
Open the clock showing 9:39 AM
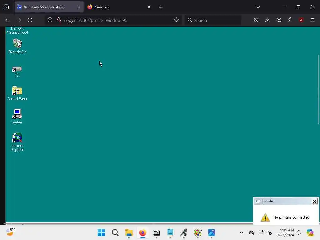tap(285, 232)
